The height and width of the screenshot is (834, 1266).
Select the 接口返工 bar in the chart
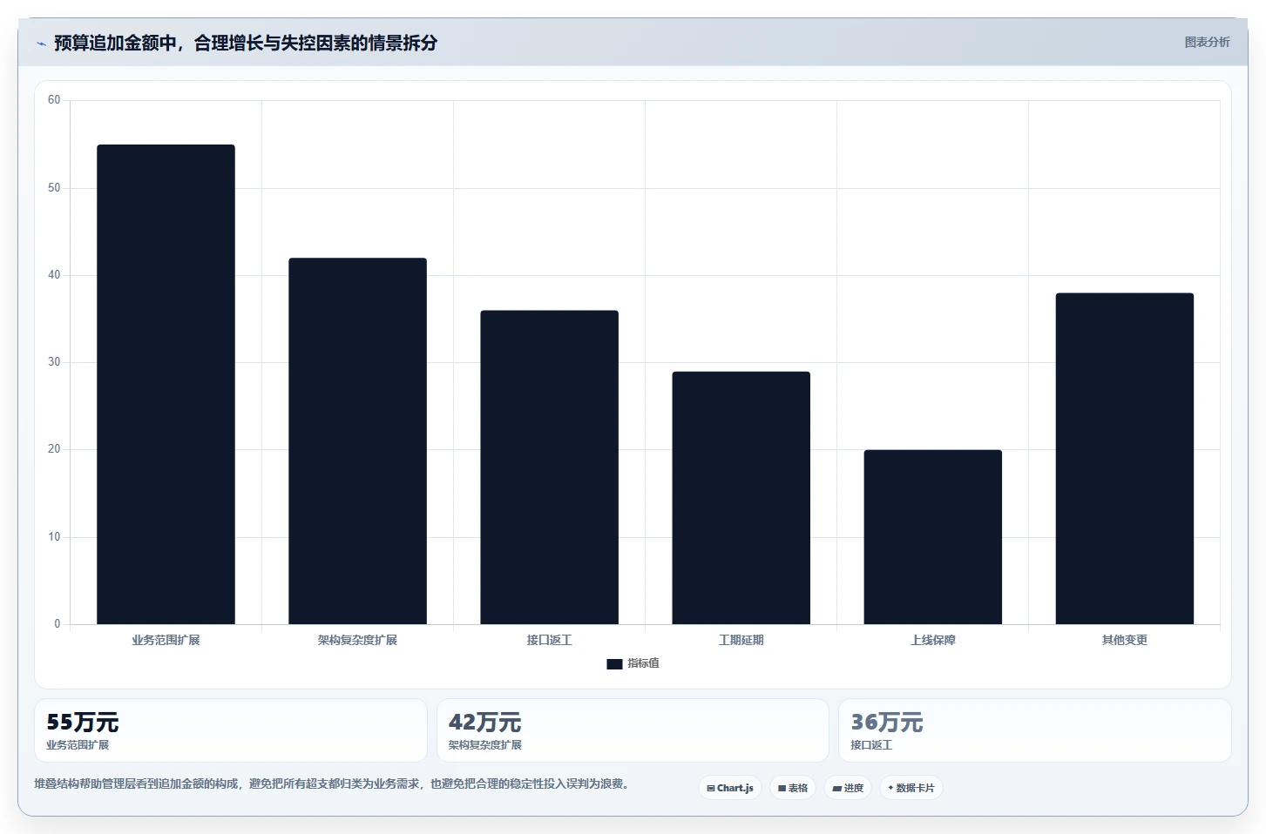click(549, 467)
